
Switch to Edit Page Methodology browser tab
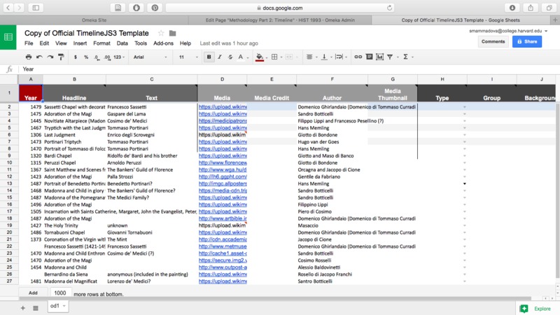pyautogui.click(x=280, y=20)
